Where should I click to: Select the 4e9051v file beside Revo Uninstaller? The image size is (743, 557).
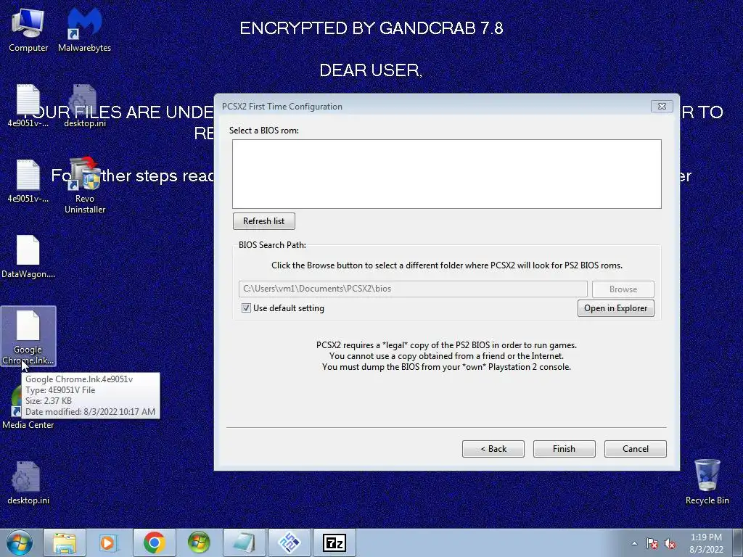[28, 182]
